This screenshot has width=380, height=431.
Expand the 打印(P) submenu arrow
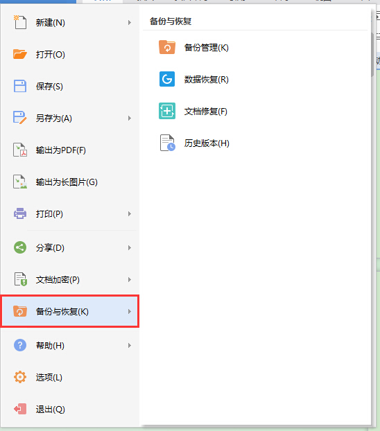[x=130, y=214]
